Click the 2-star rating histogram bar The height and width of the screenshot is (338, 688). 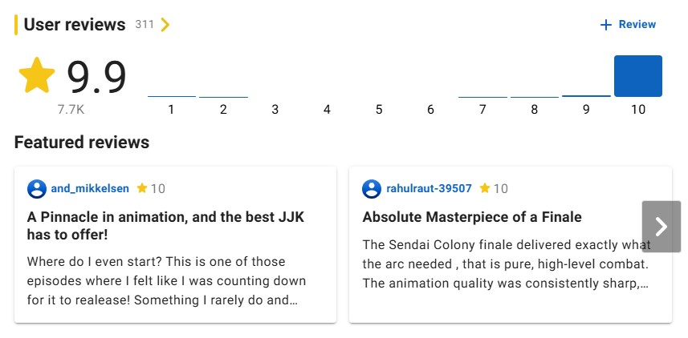coord(223,96)
